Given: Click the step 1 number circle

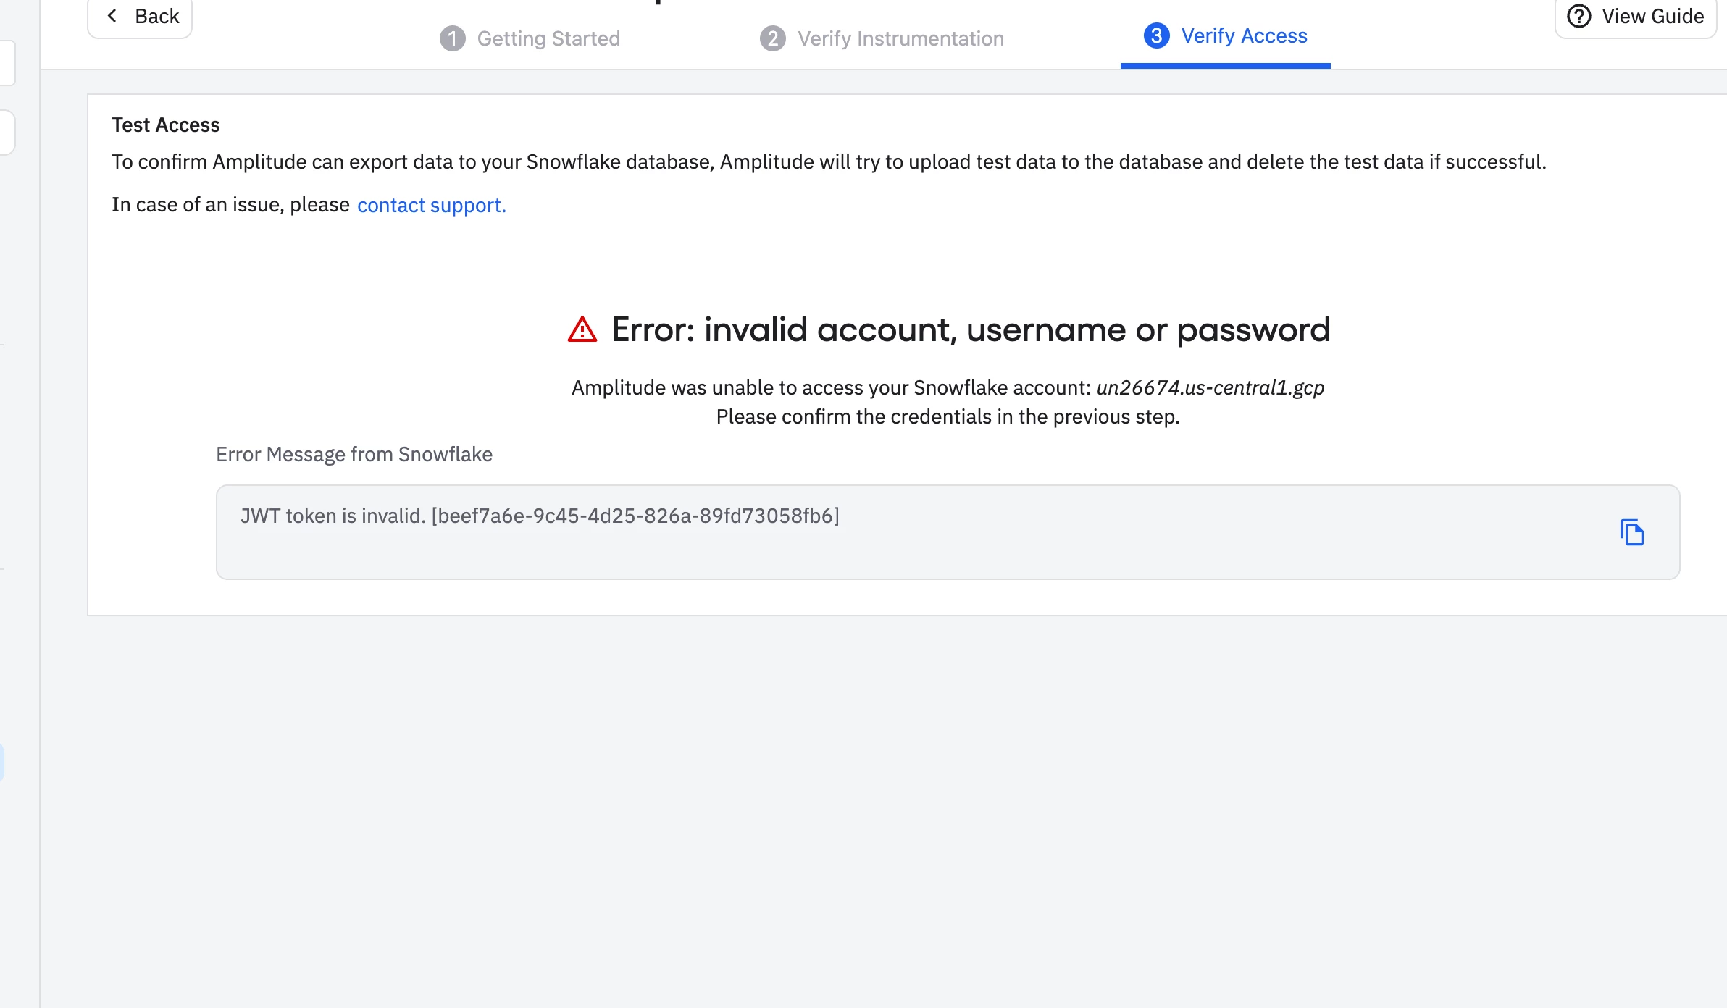Looking at the screenshot, I should pyautogui.click(x=453, y=38).
